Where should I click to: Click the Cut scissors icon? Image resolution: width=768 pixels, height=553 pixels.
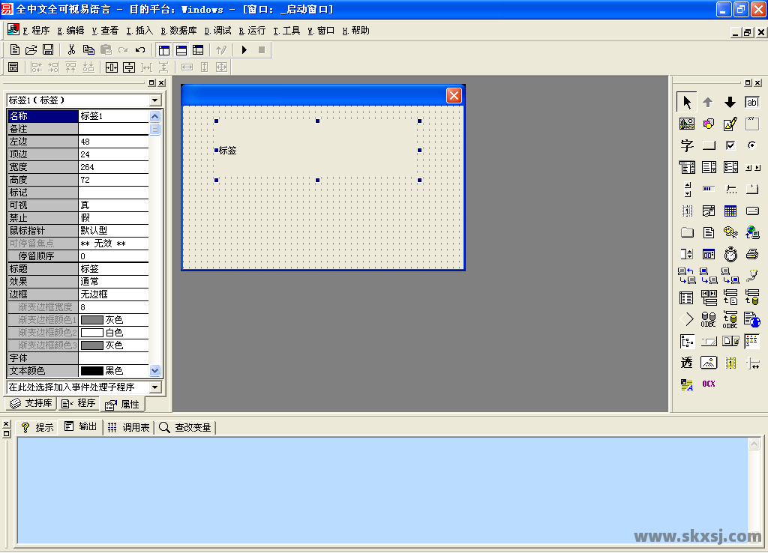[x=71, y=50]
